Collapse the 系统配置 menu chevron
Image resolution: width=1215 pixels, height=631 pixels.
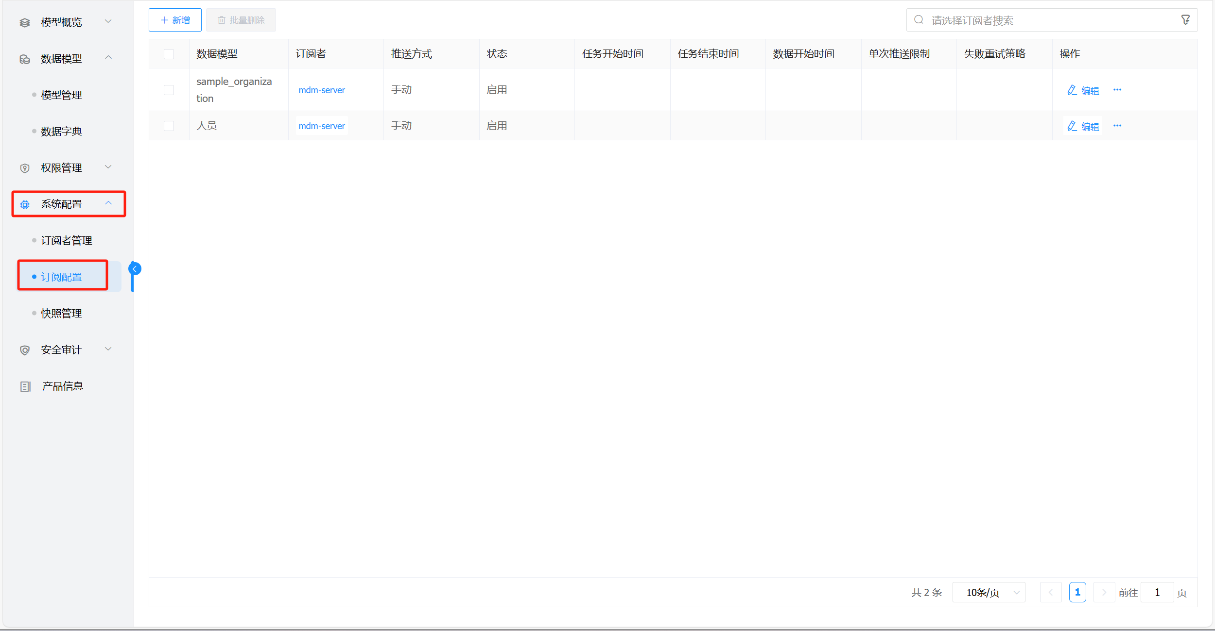click(x=108, y=203)
